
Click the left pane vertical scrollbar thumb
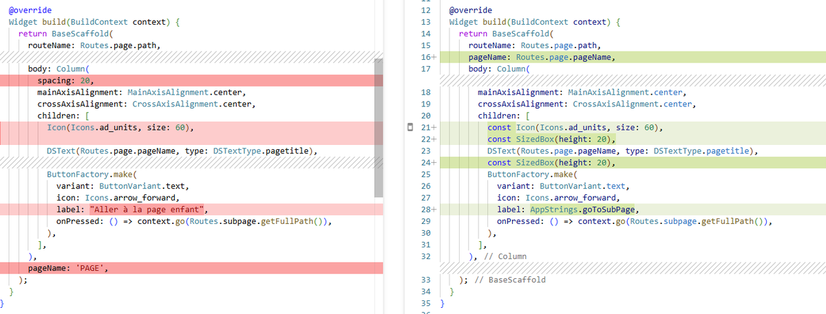[378, 127]
